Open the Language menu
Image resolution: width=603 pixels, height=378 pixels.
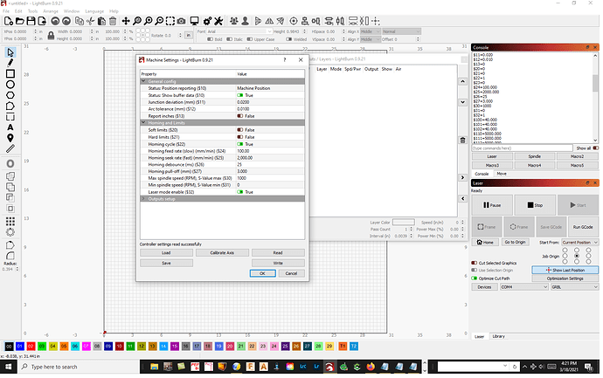(x=94, y=11)
